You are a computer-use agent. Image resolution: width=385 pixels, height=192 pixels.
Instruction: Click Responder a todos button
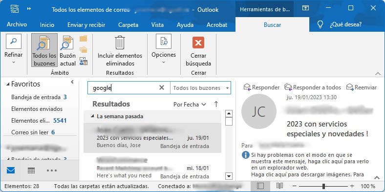(x=313, y=87)
